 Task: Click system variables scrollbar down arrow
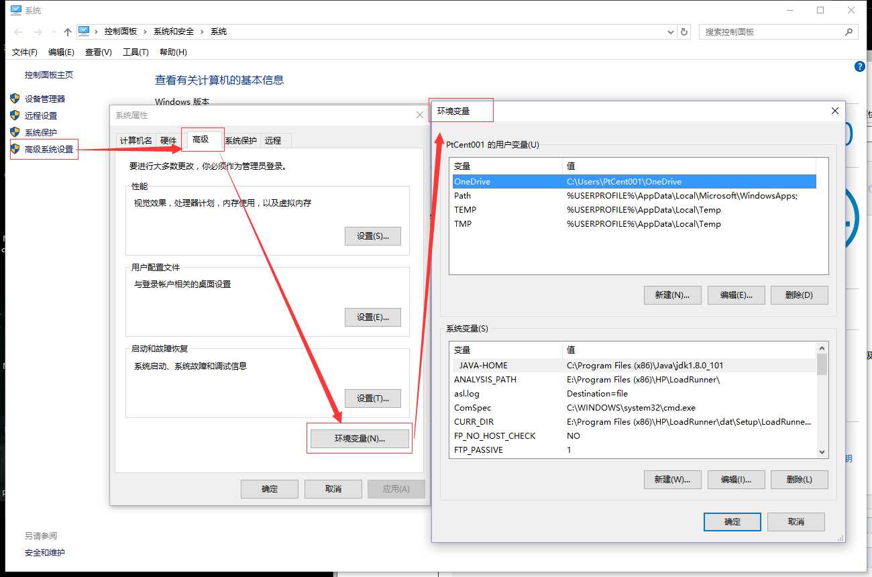pos(822,452)
